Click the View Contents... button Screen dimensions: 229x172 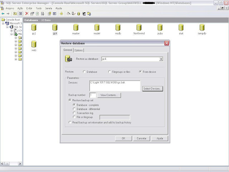[x=109, y=95]
